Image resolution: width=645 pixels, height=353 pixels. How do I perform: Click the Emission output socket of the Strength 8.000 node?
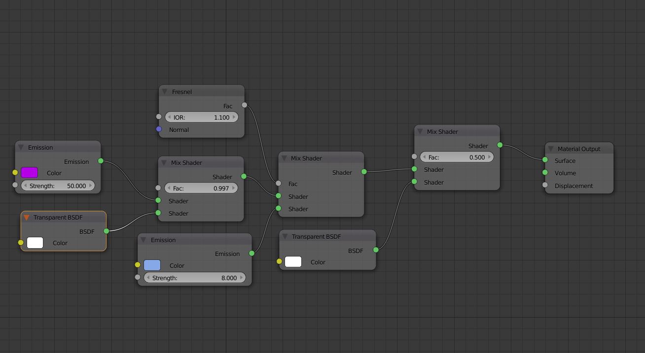pos(251,253)
